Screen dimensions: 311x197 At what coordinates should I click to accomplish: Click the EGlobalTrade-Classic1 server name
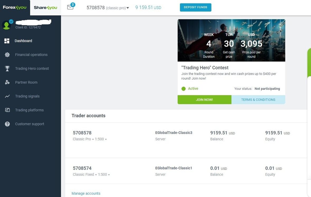[174, 168]
